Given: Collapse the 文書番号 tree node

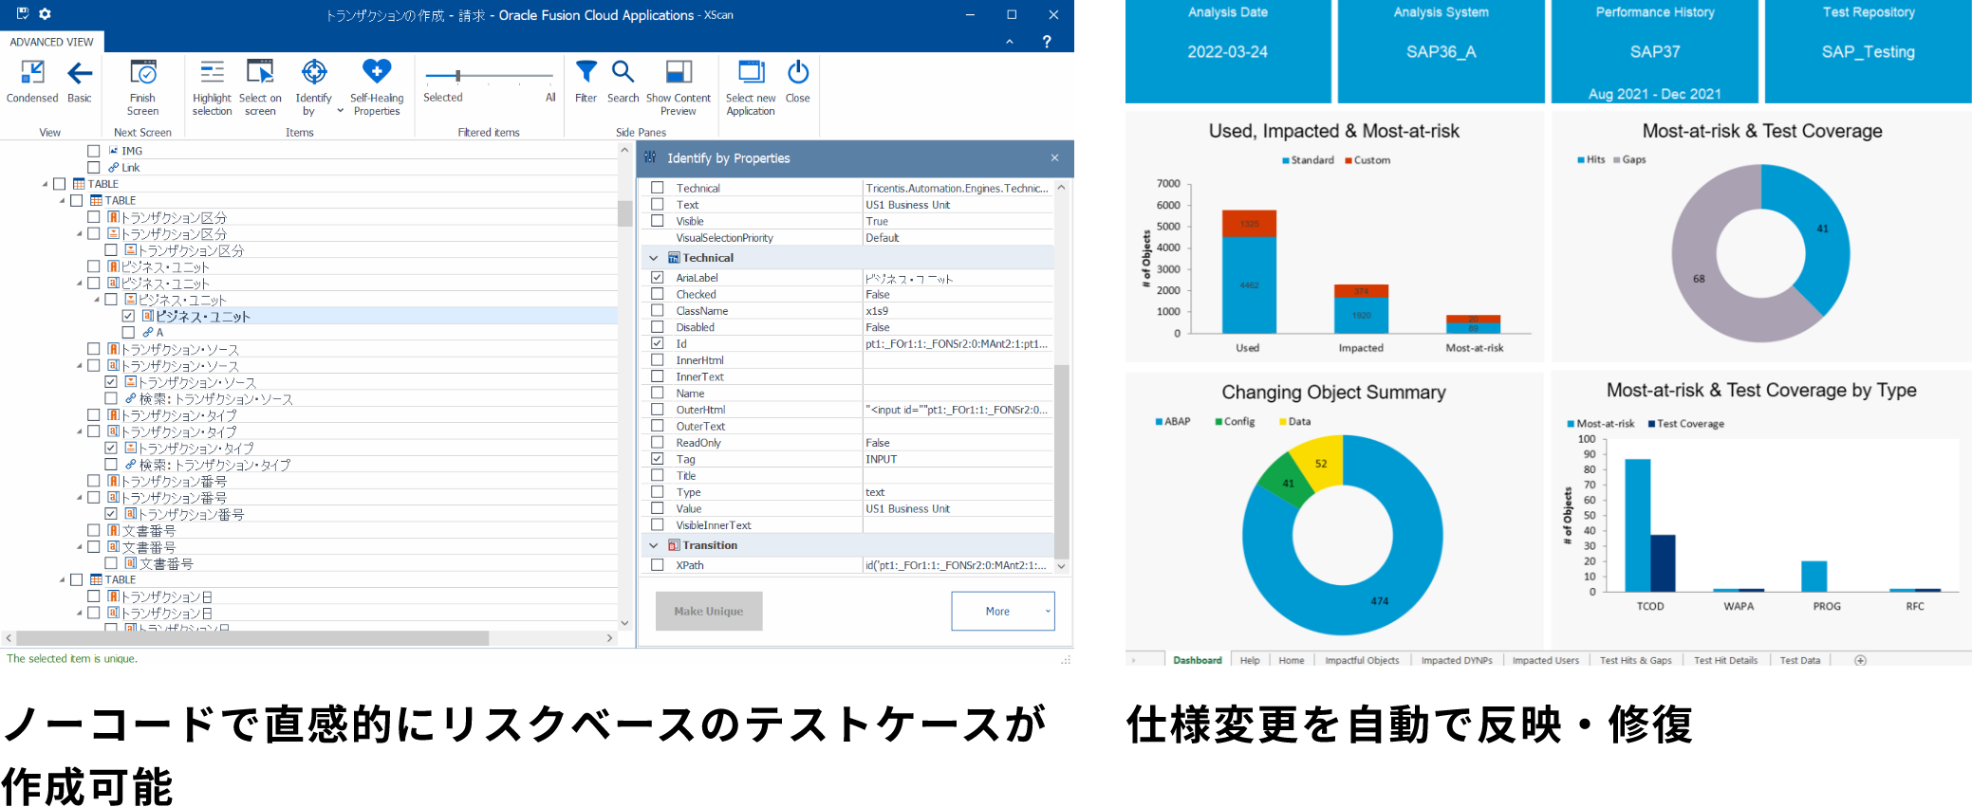Looking at the screenshot, I should [80, 547].
